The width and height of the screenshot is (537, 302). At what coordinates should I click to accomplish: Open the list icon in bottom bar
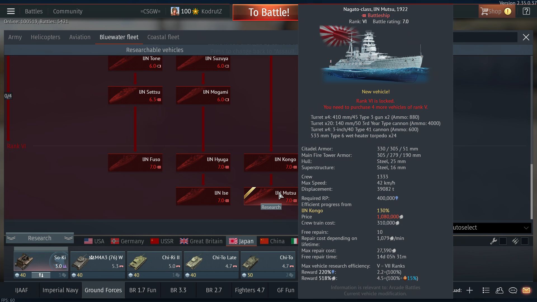pos(486,290)
